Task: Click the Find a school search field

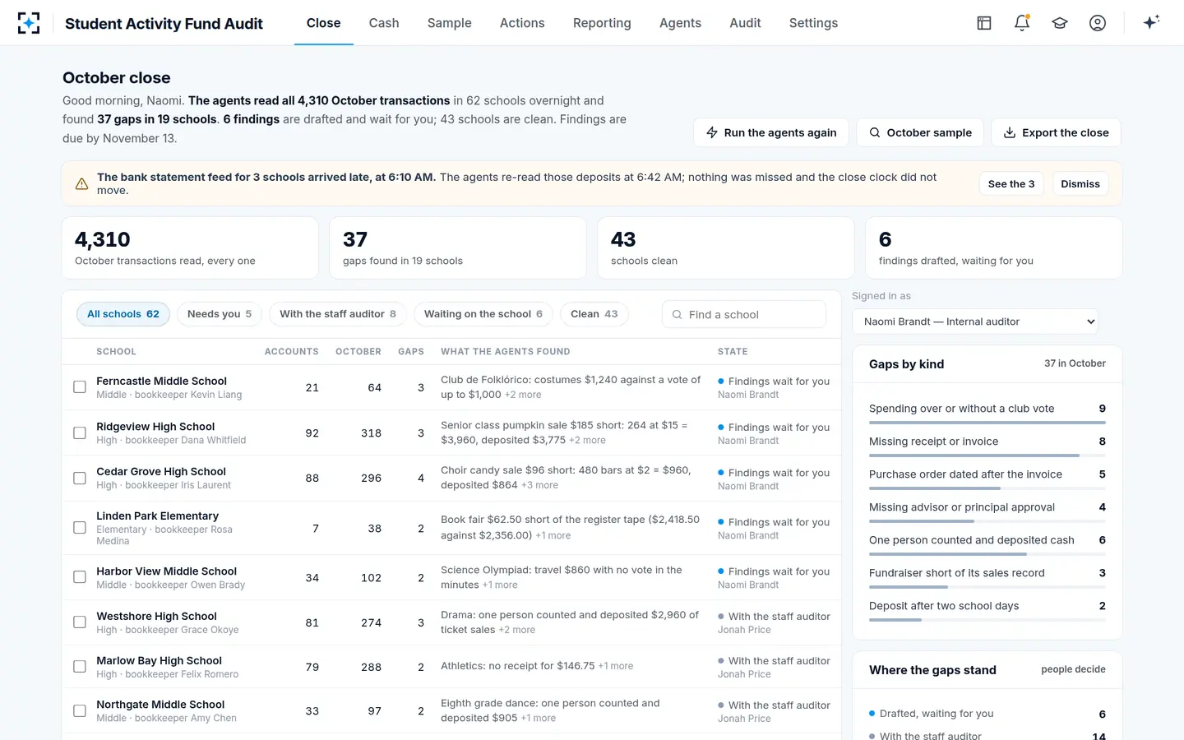Action: pos(744,315)
